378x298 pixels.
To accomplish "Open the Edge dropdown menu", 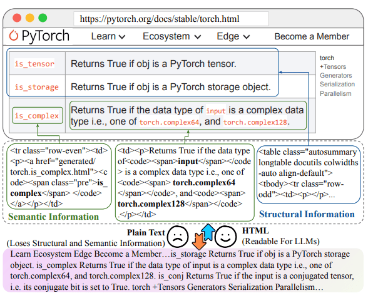I will pos(232,36).
